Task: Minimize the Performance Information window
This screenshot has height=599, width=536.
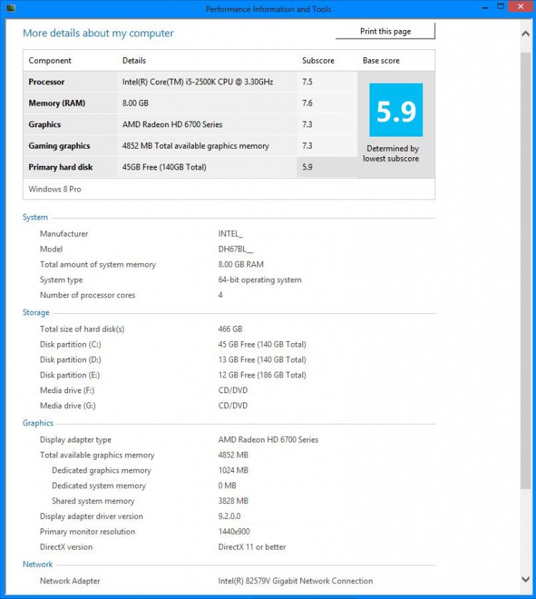Action: pyautogui.click(x=485, y=7)
